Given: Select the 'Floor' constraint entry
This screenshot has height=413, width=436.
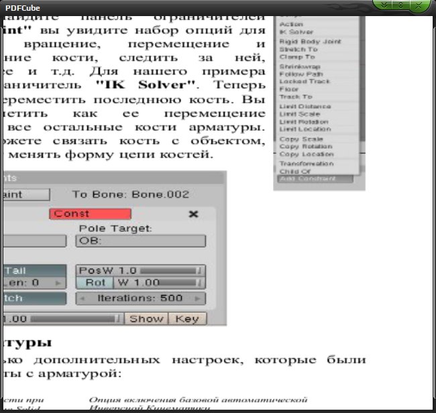Looking at the screenshot, I should [288, 89].
